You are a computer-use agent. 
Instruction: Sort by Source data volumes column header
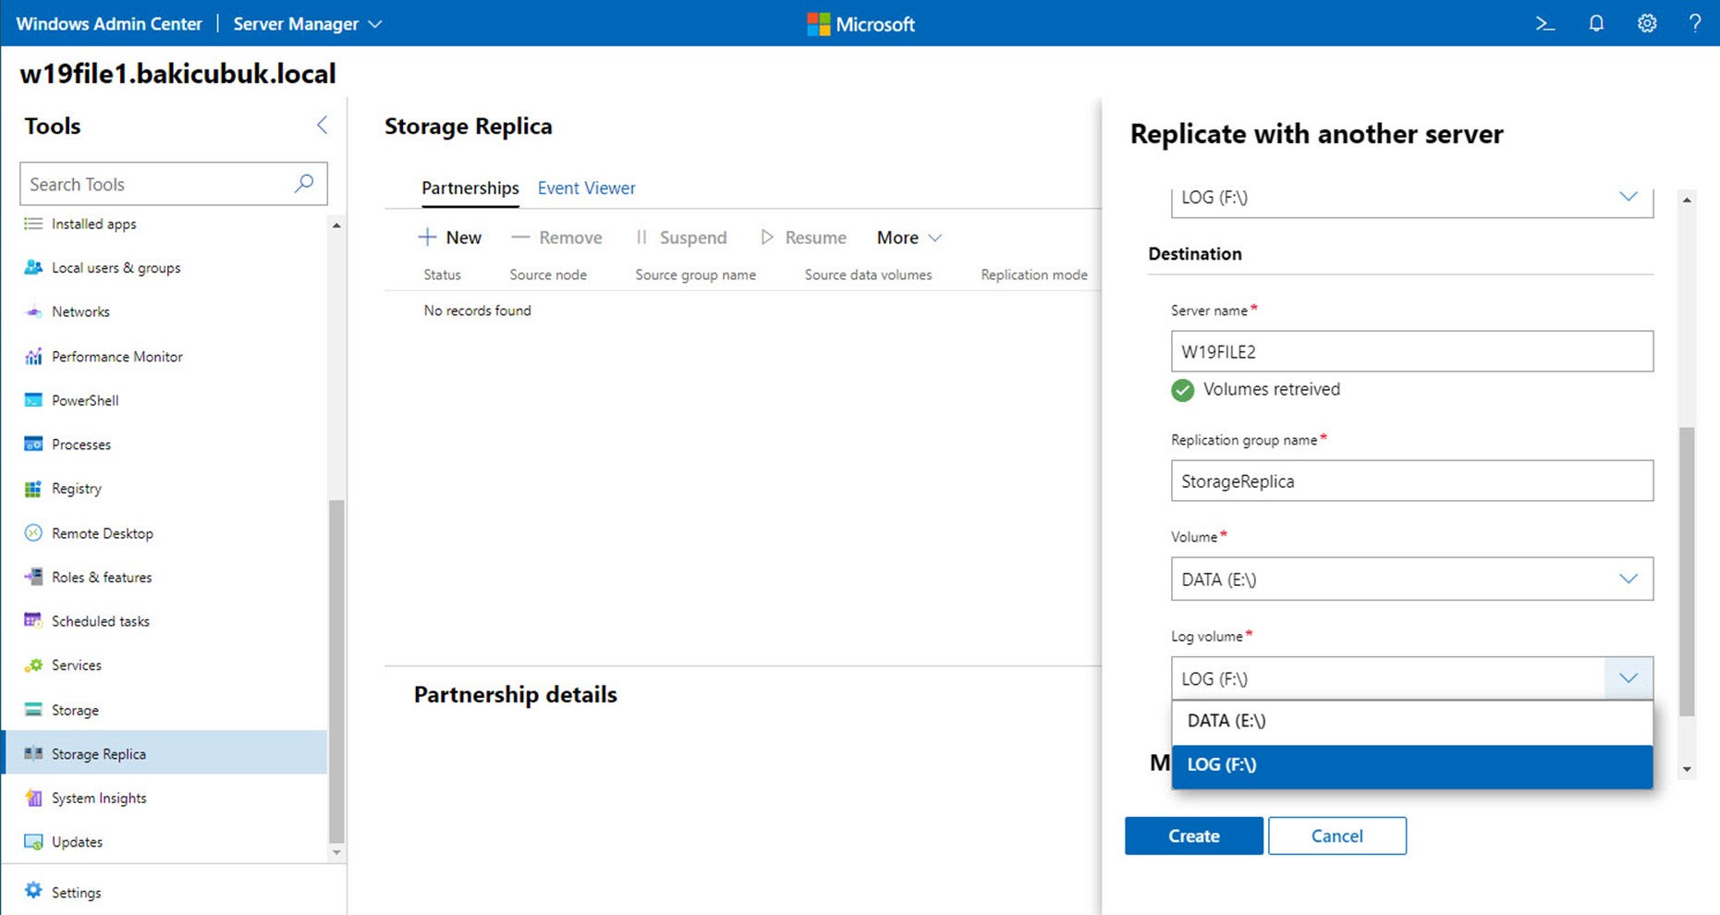[x=868, y=274]
